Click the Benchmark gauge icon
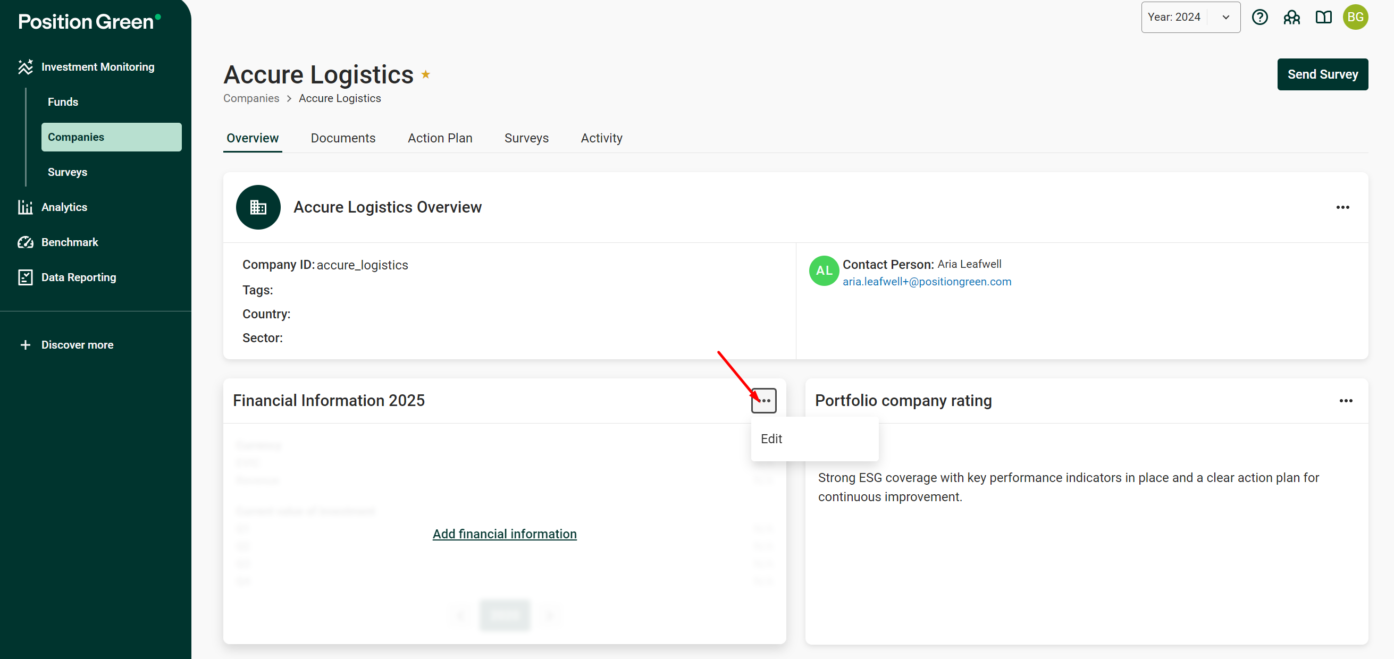1394x659 pixels. tap(25, 242)
